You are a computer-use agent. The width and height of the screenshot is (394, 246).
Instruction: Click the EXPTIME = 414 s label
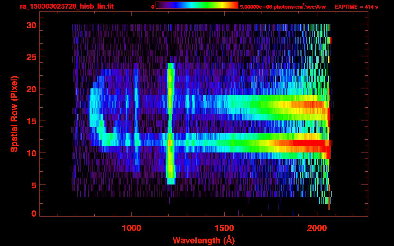(x=356, y=7)
